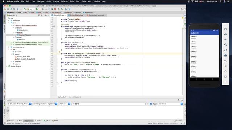
Task: Select CustomAdapter in project tree
Action: (x=25, y=35)
